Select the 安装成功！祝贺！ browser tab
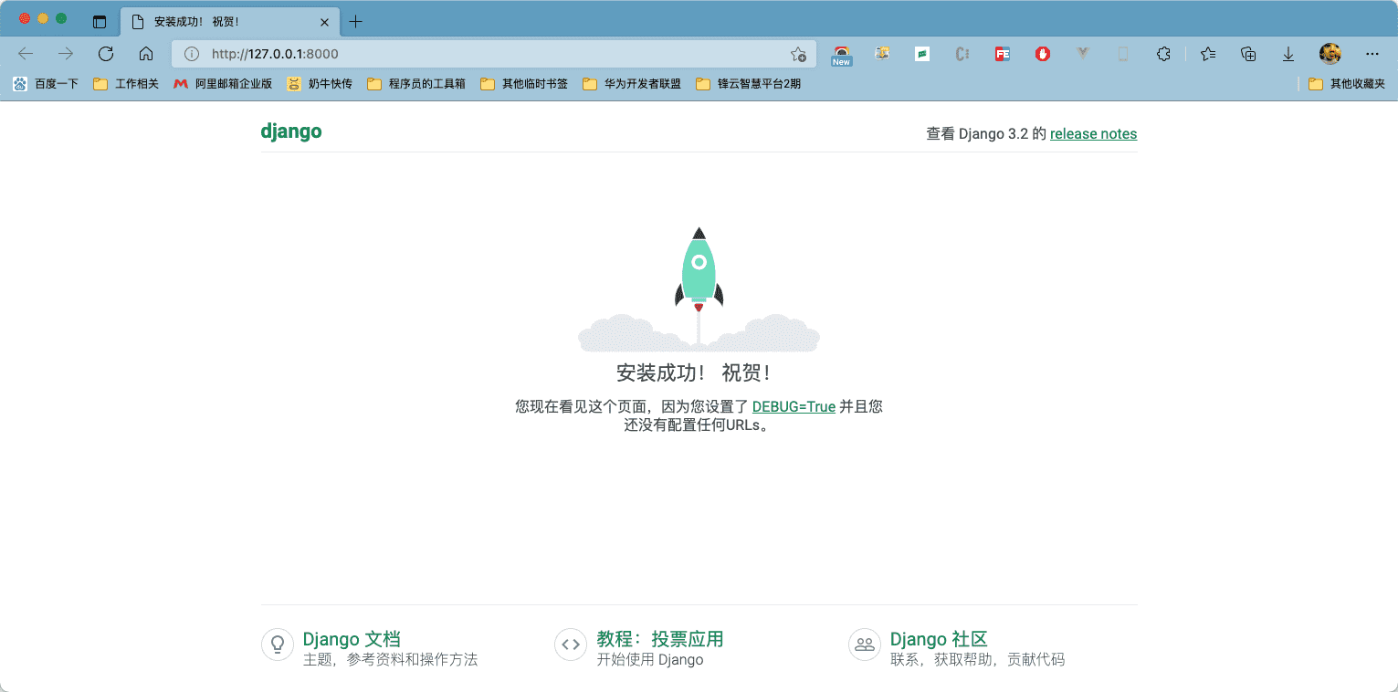This screenshot has height=692, width=1398. click(x=230, y=22)
